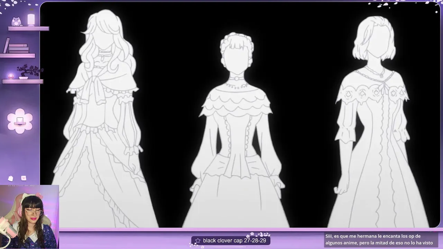Click the 'black clover cap 27-28-29' title
Image resolution: width=443 pixels, height=249 pixels.
234,240
